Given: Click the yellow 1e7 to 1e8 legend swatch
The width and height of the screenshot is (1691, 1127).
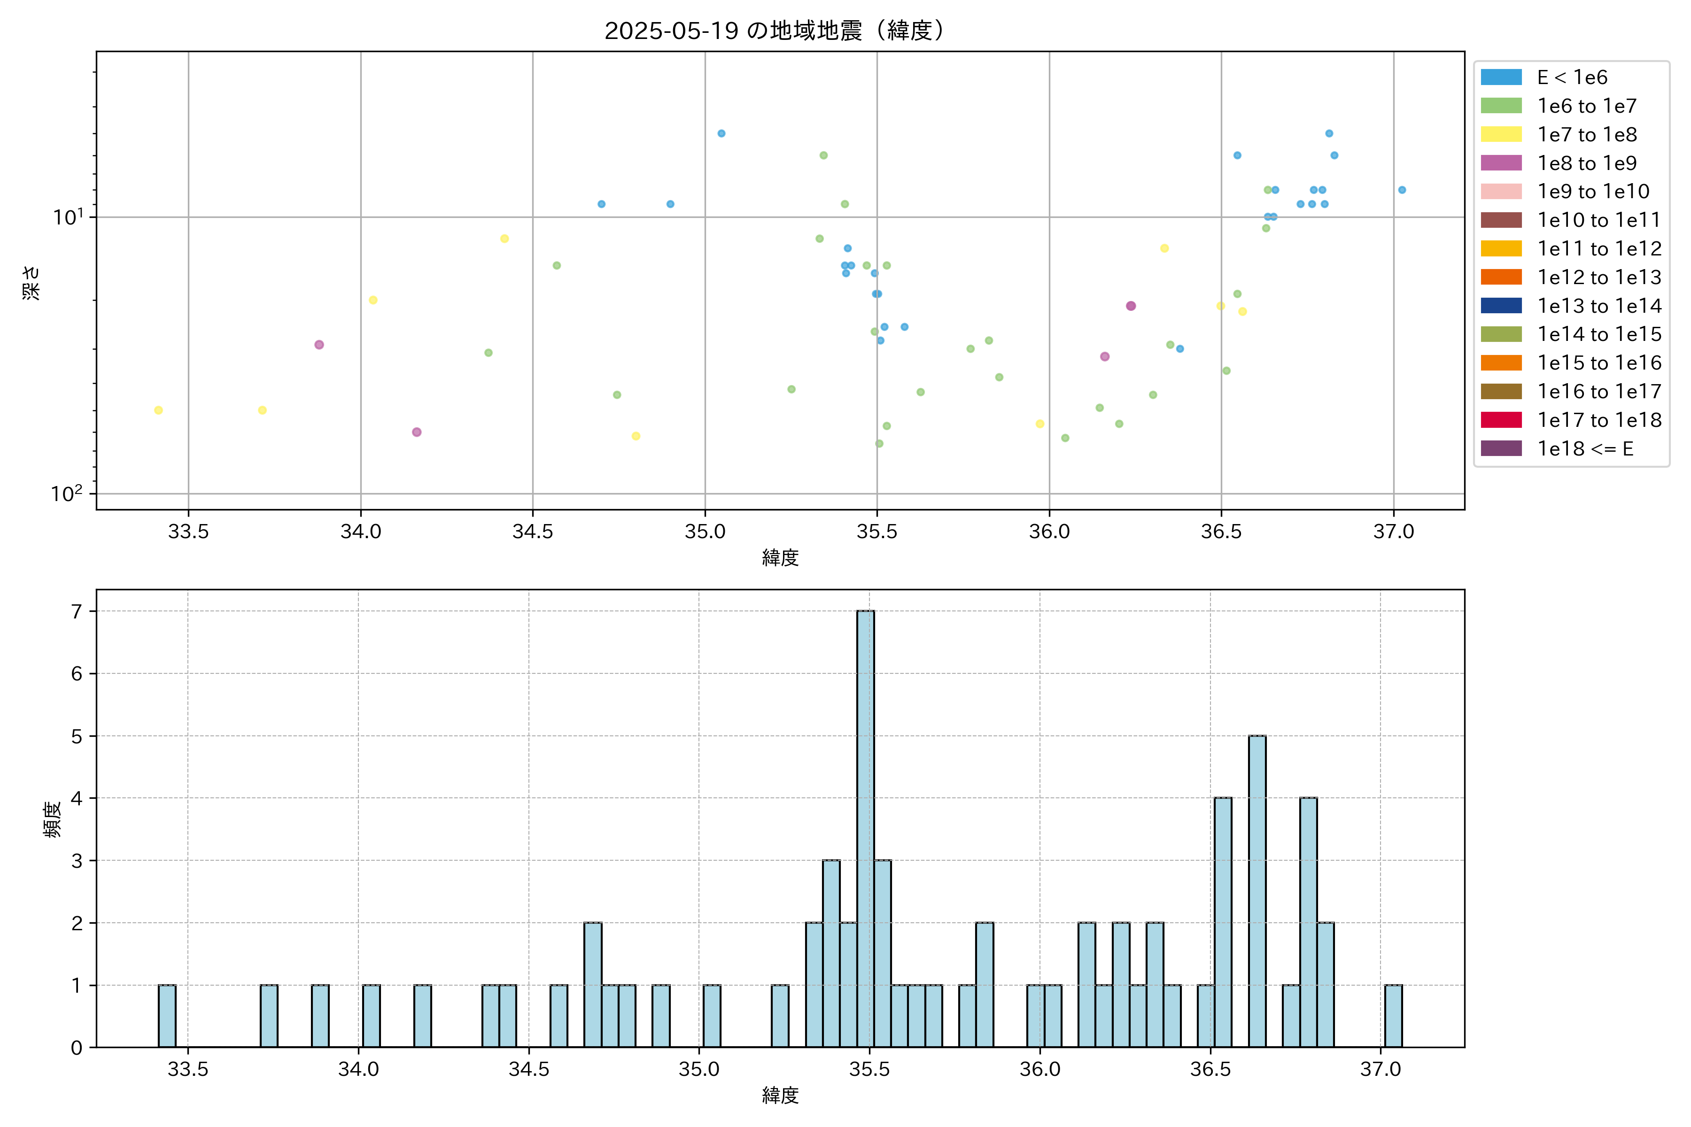Looking at the screenshot, I should [1500, 134].
